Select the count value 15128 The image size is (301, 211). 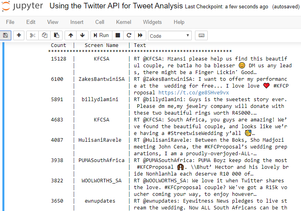pos(59,59)
